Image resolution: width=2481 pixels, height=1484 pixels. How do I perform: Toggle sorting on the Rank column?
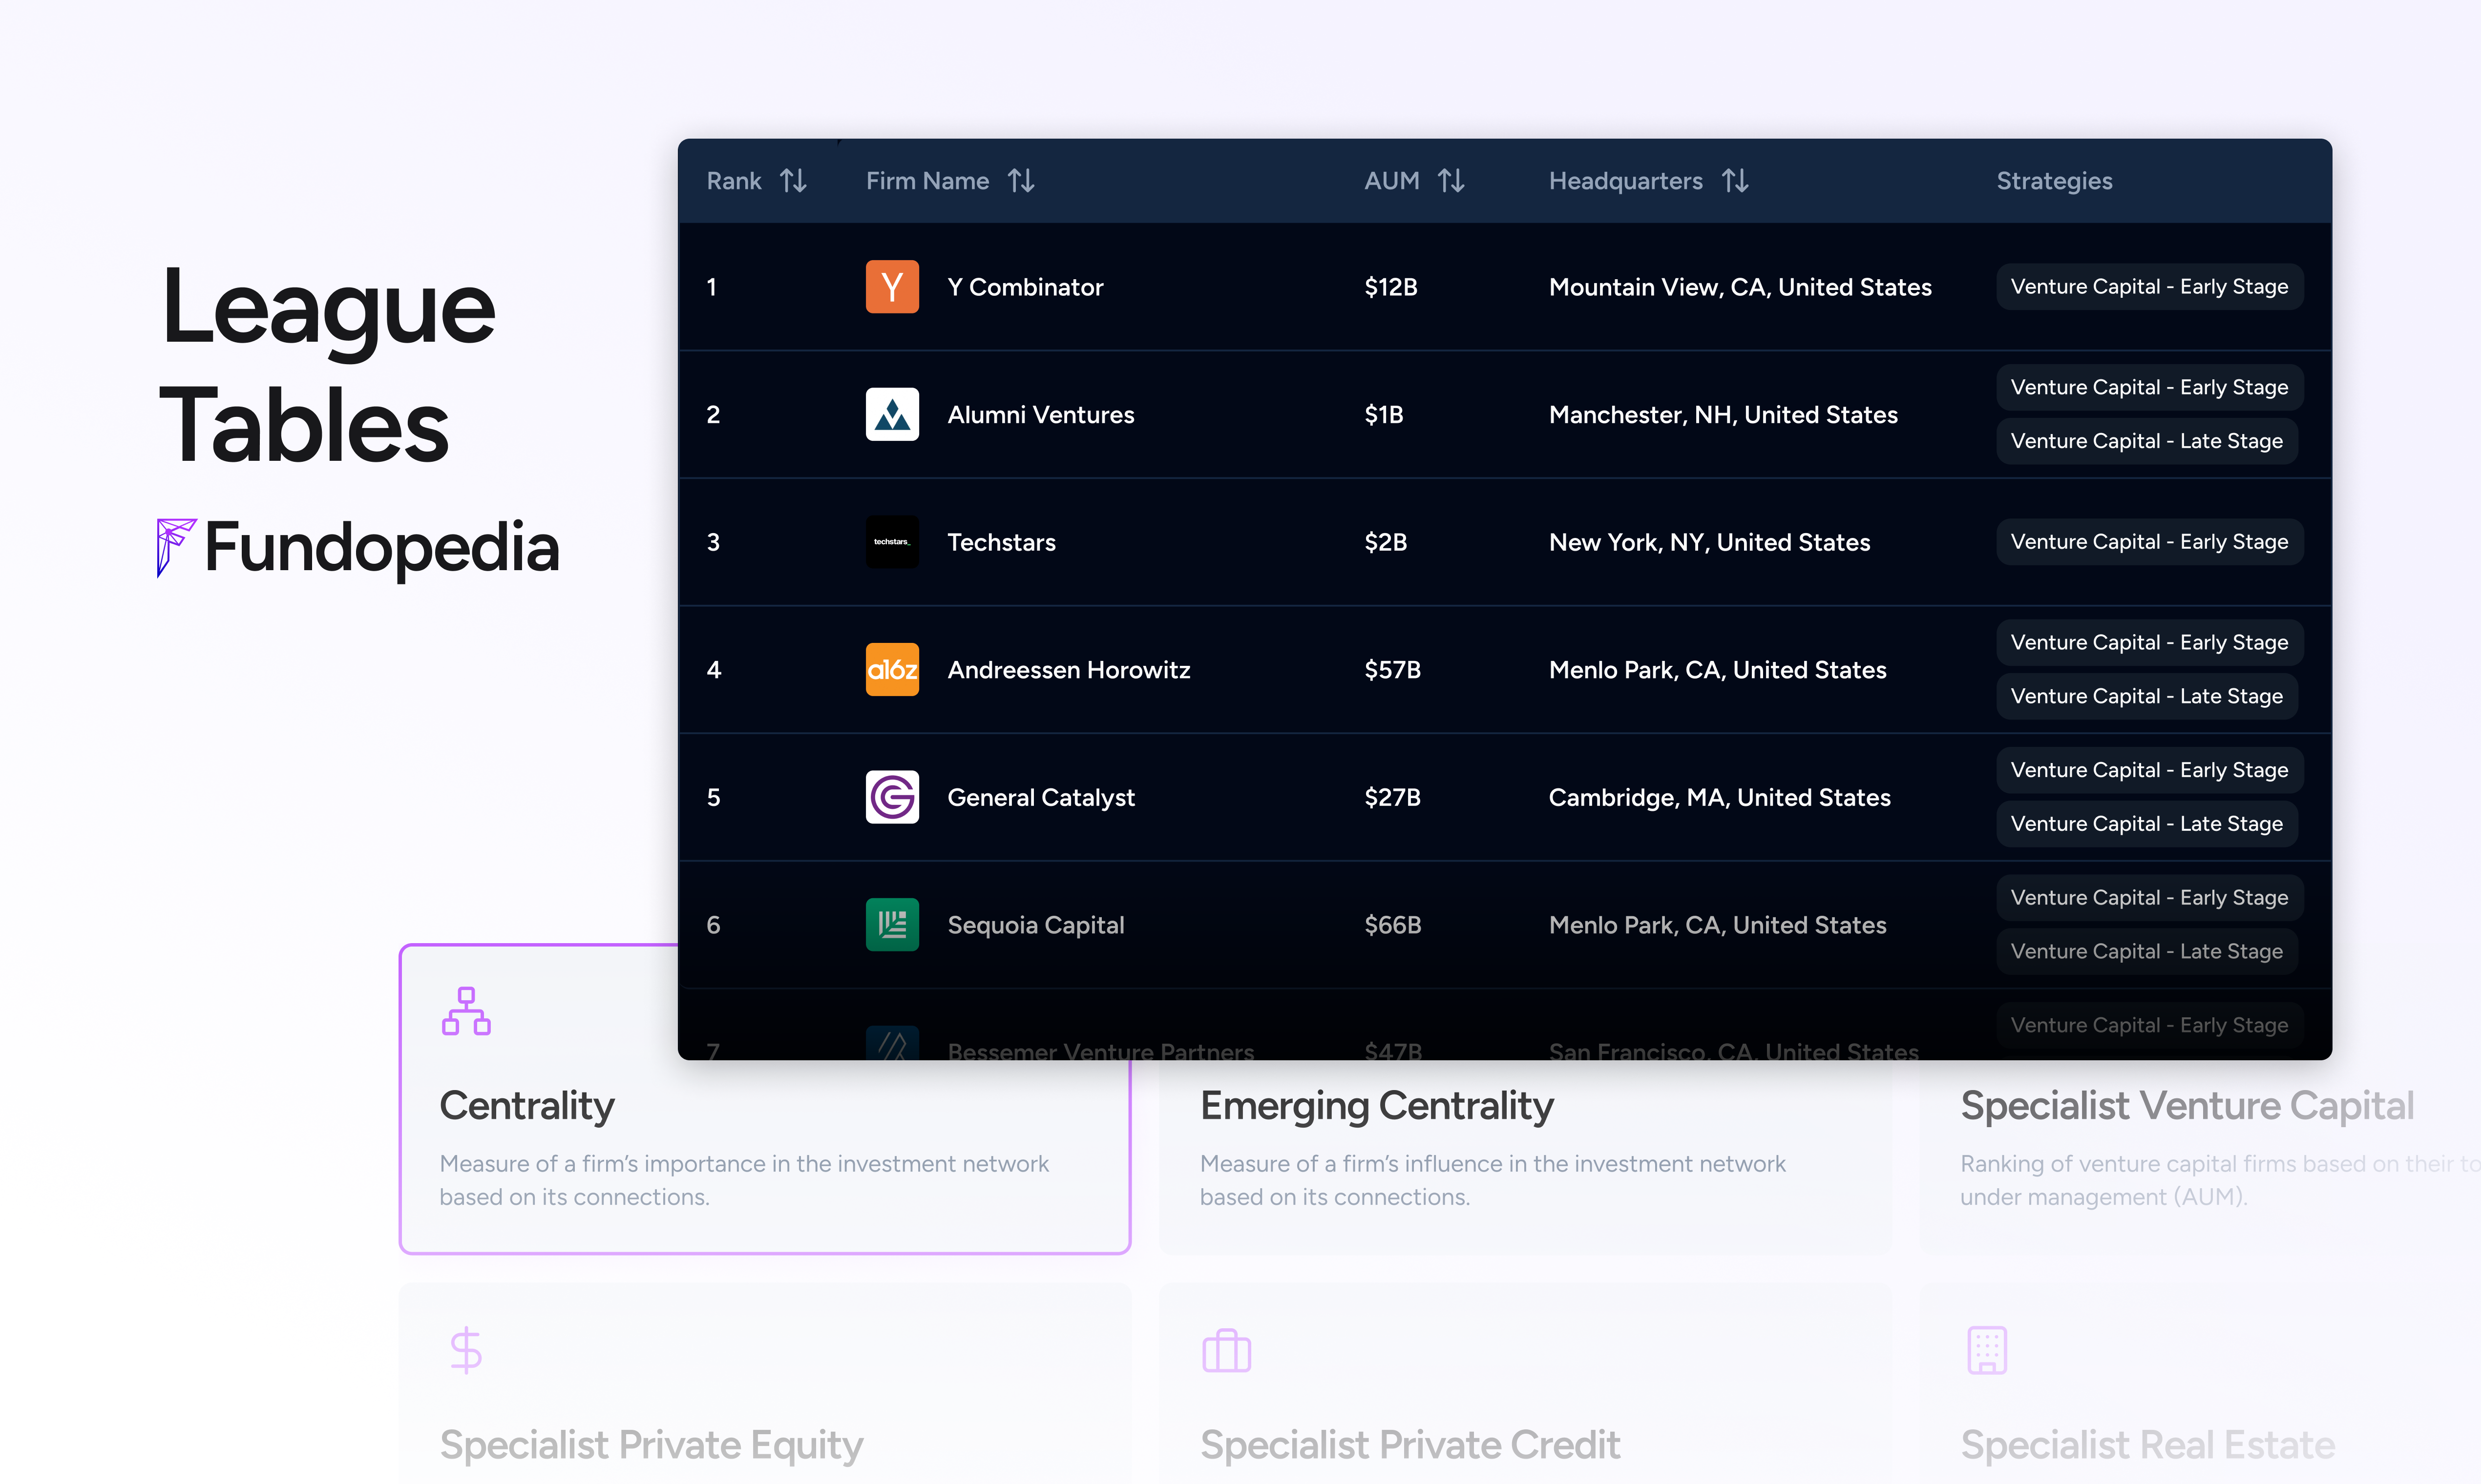pos(793,180)
